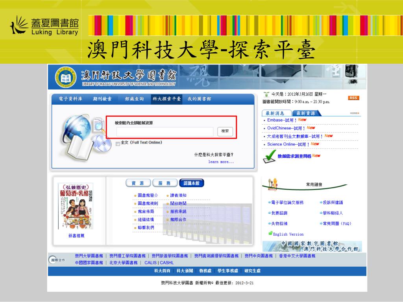Select the 資源 tab button
The height and width of the screenshot is (302, 403).
point(138,183)
